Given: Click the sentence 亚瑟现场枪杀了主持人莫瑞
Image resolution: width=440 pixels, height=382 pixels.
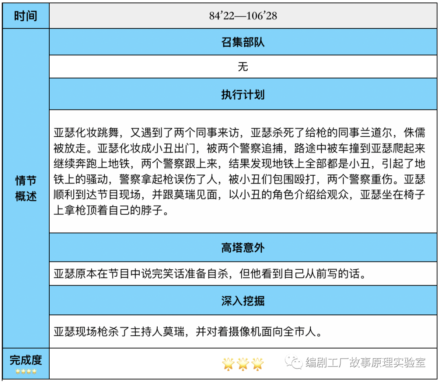Looking at the screenshot, I should tap(188, 332).
